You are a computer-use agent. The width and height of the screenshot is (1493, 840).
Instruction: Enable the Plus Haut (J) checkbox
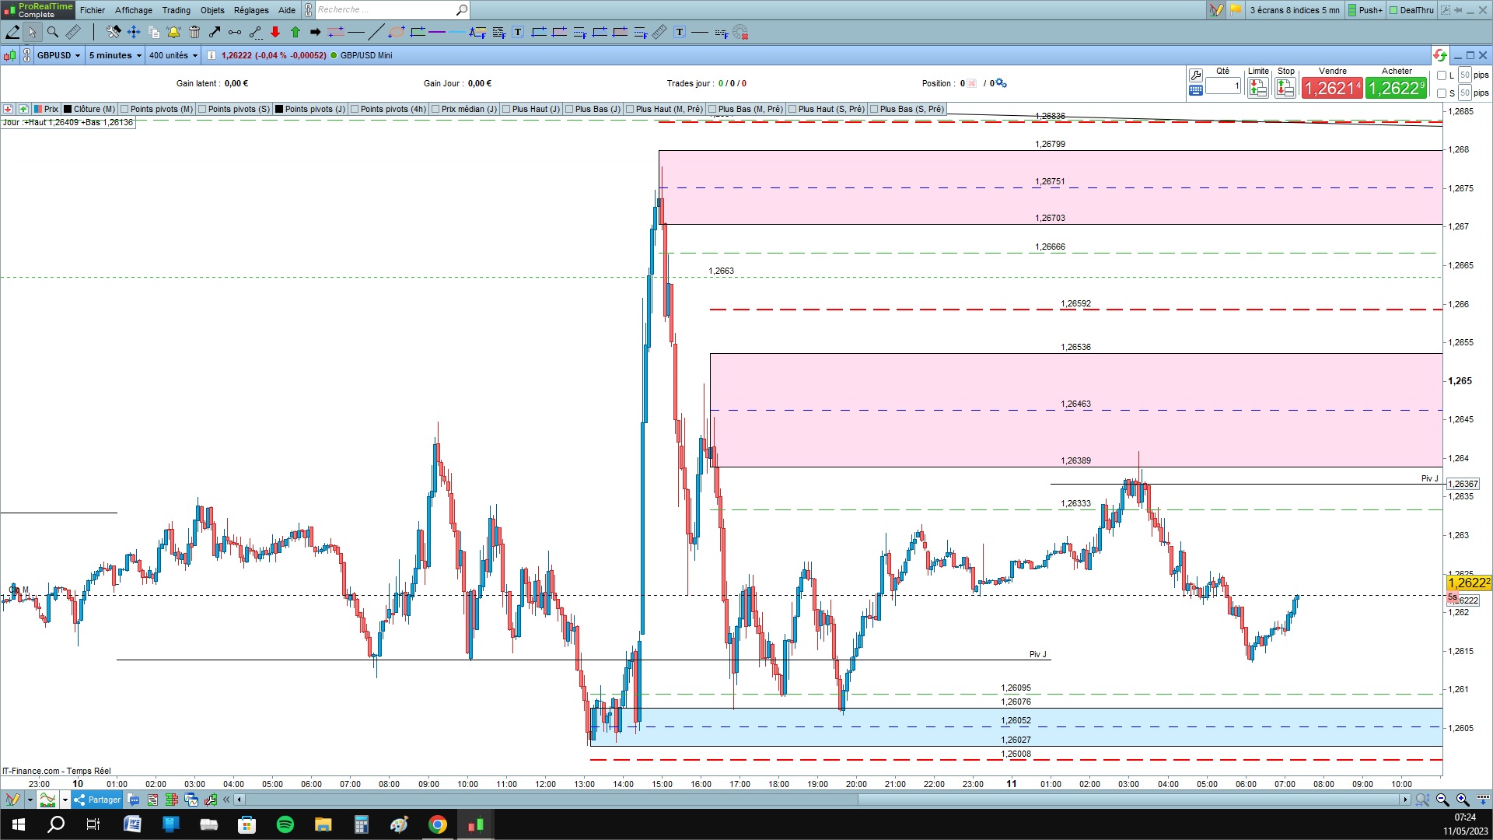[x=506, y=109]
